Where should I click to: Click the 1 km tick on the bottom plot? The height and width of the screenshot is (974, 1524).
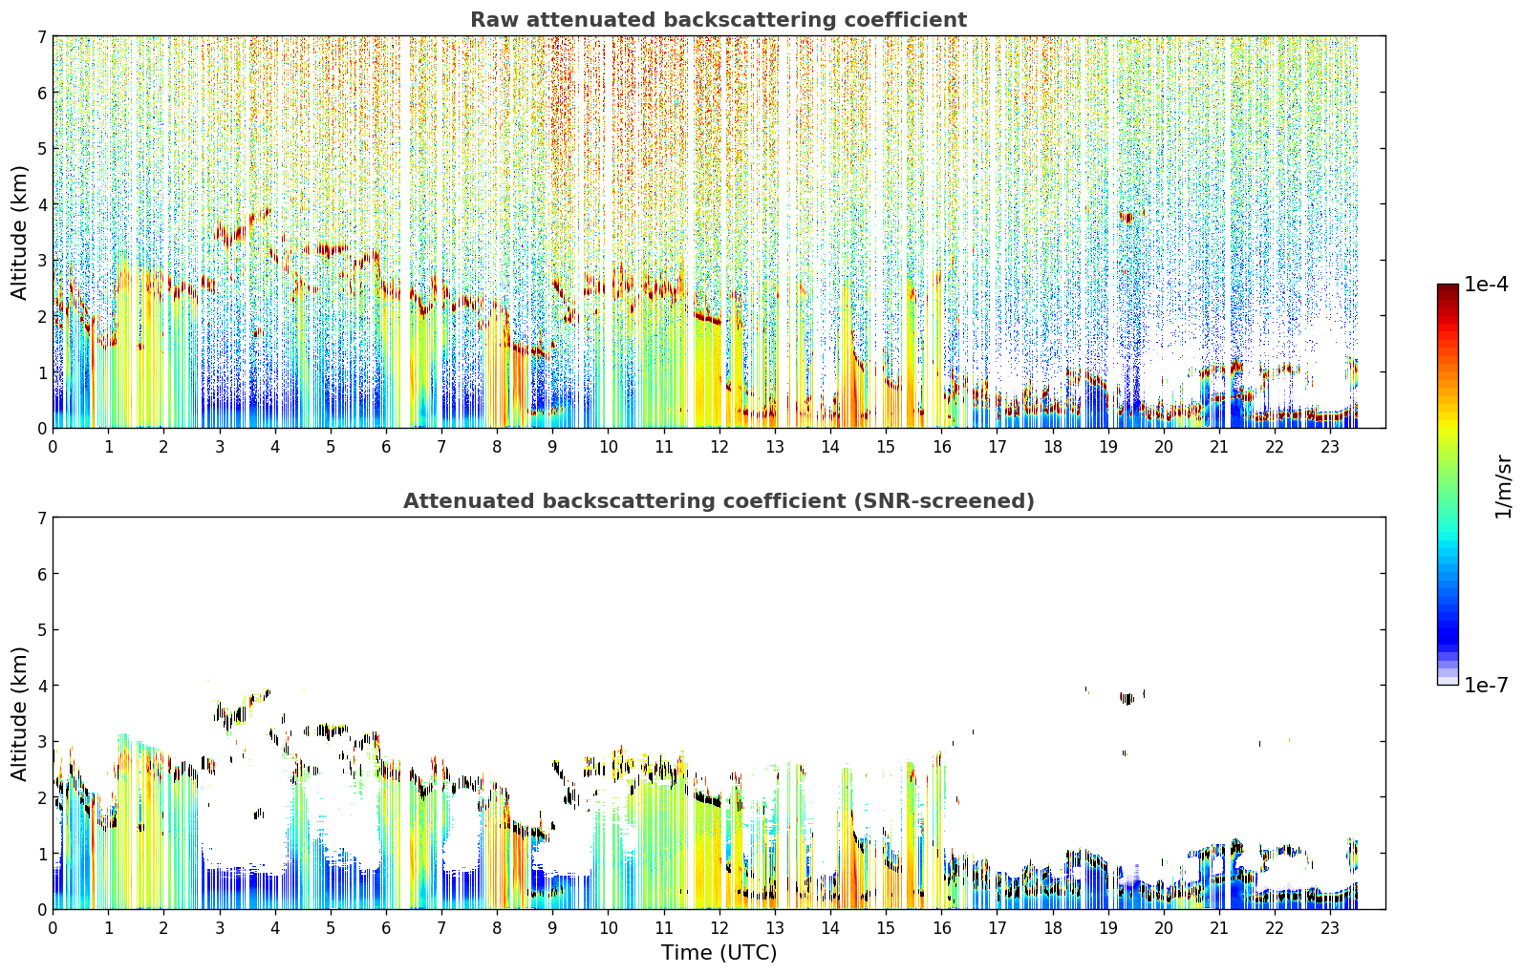42,854
